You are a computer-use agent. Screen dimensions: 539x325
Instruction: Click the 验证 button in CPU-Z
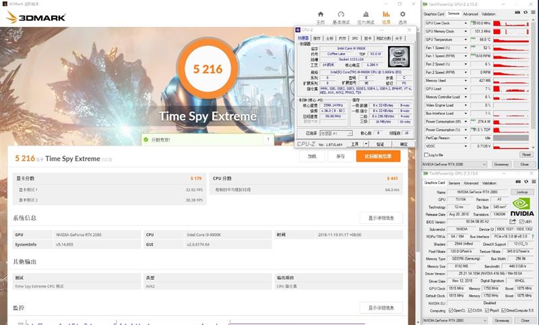pos(380,144)
